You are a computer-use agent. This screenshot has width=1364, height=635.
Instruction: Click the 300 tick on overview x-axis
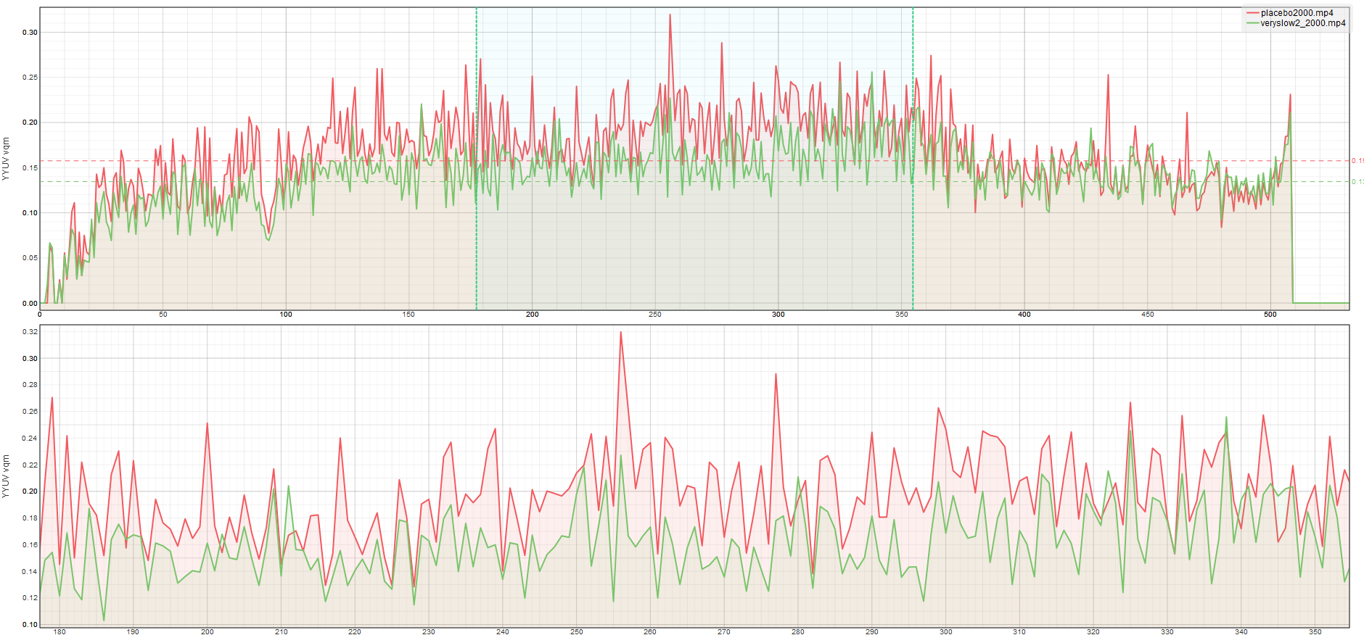pos(778,315)
